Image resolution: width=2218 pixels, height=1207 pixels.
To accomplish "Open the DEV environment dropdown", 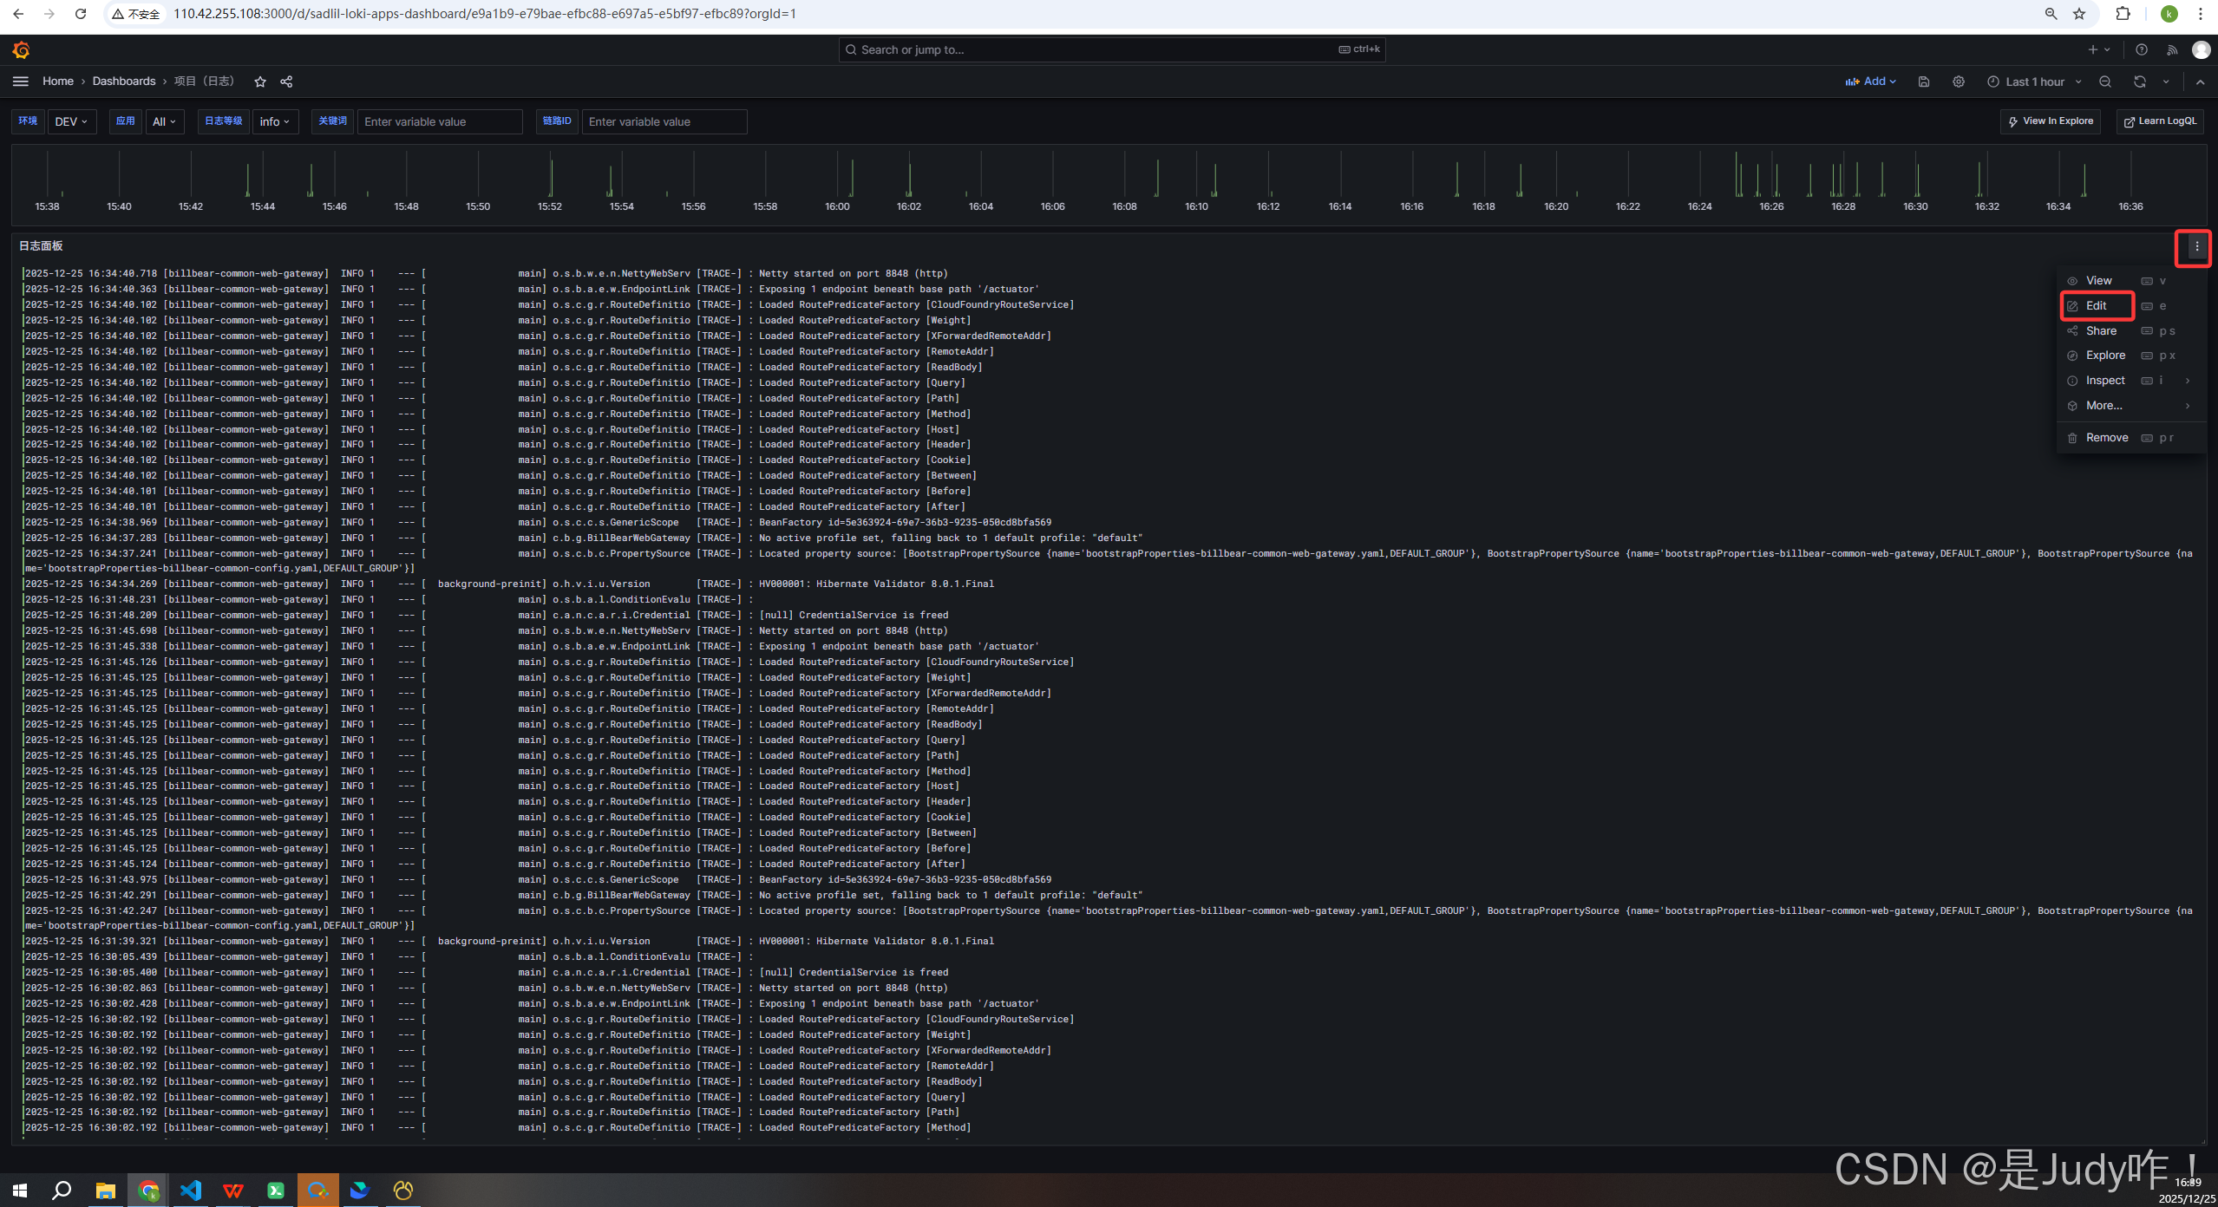I will tap(71, 121).
